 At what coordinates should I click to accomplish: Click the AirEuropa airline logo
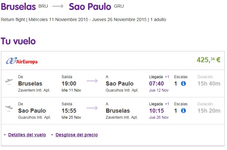pos(22,61)
